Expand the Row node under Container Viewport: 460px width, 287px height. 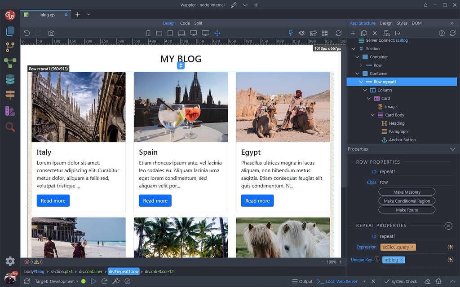[360, 65]
